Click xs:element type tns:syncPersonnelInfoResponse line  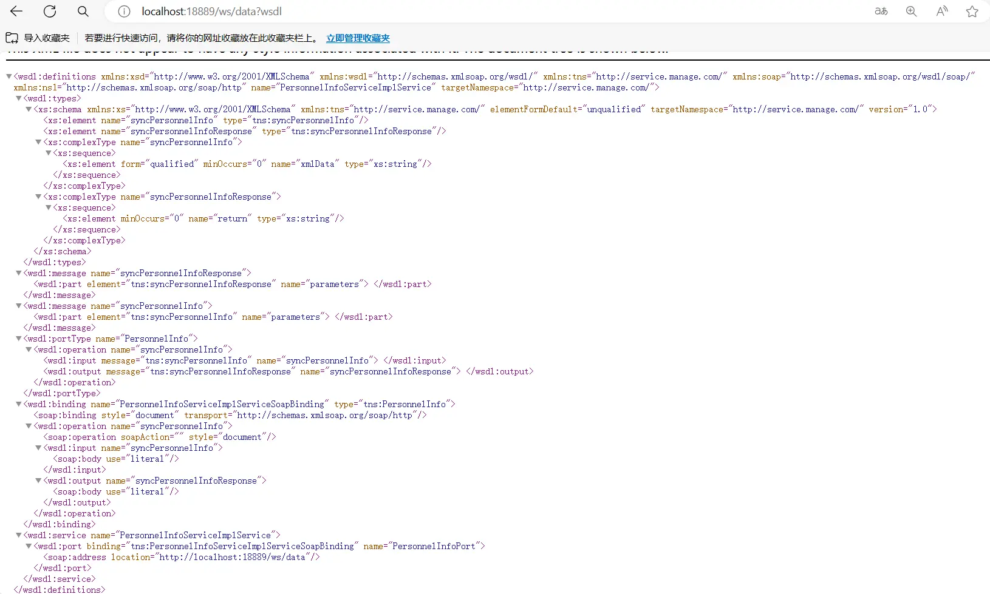click(x=244, y=131)
